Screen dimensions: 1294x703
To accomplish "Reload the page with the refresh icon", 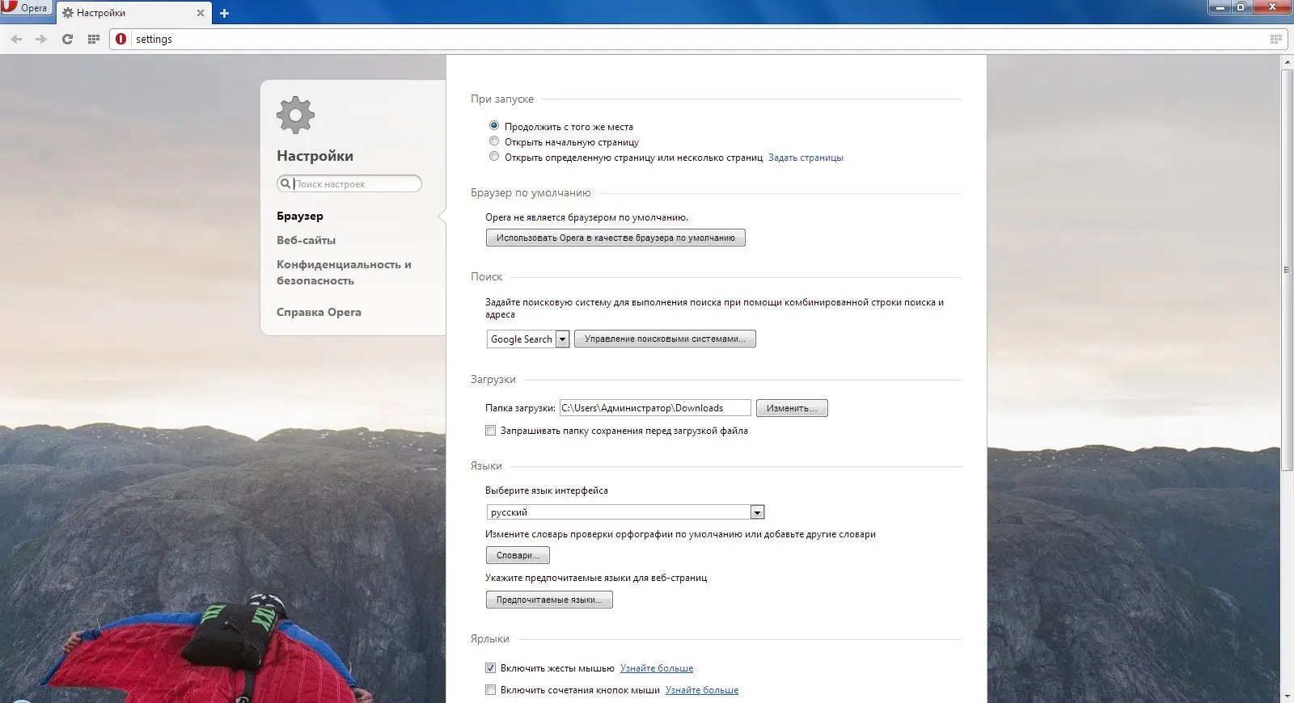I will [67, 39].
